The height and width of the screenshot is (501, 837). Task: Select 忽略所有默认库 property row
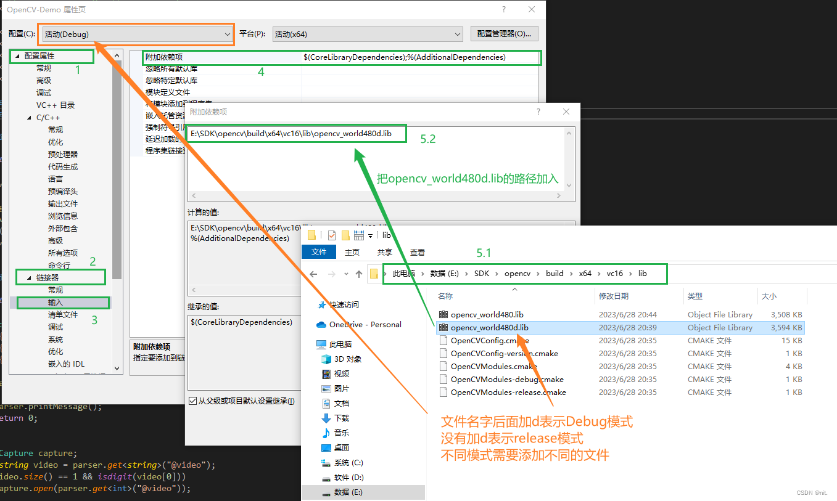click(x=341, y=69)
